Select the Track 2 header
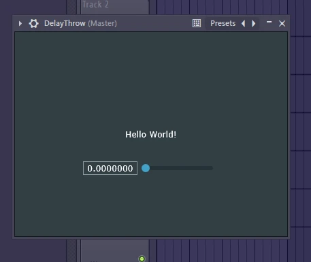Screen dimensions: 311x262 (x=115, y=7)
